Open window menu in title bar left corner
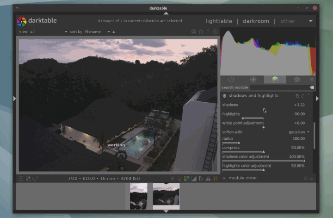Viewport: 333px width, 218px height. point(17,8)
